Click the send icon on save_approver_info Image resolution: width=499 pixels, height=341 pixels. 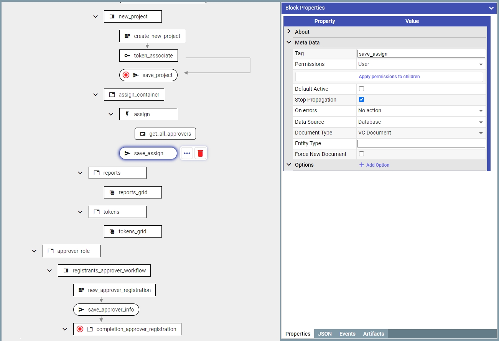pyautogui.click(x=81, y=310)
